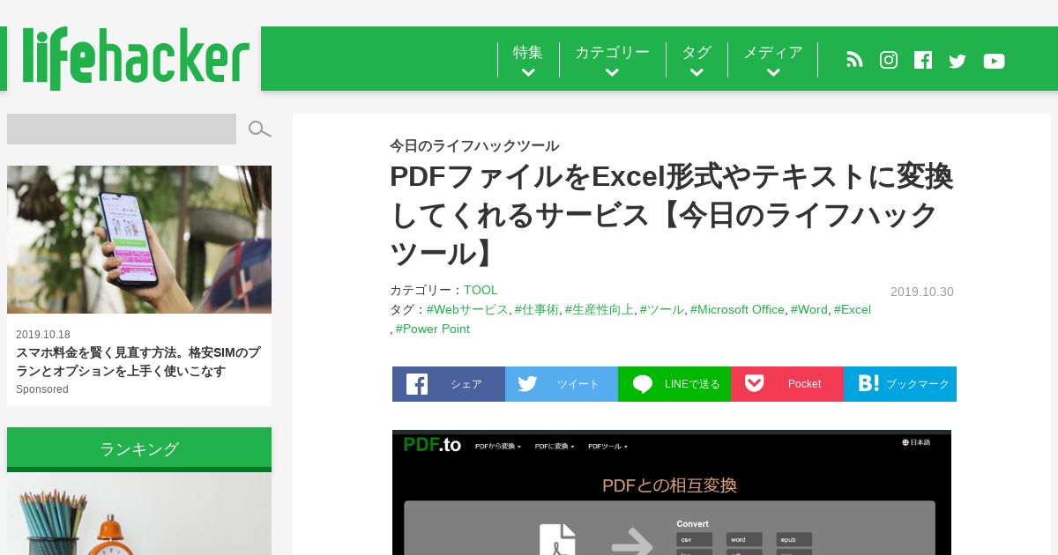Click the ランキング section header
This screenshot has width=1058, height=555.
click(139, 449)
